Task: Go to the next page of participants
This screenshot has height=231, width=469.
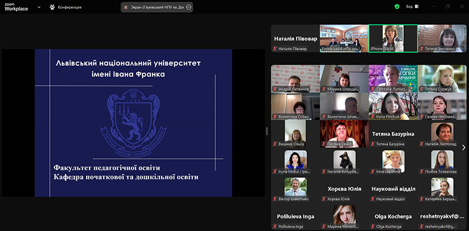Action: 464,147
